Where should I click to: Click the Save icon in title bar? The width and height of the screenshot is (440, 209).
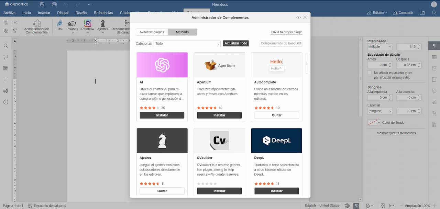point(42,4)
